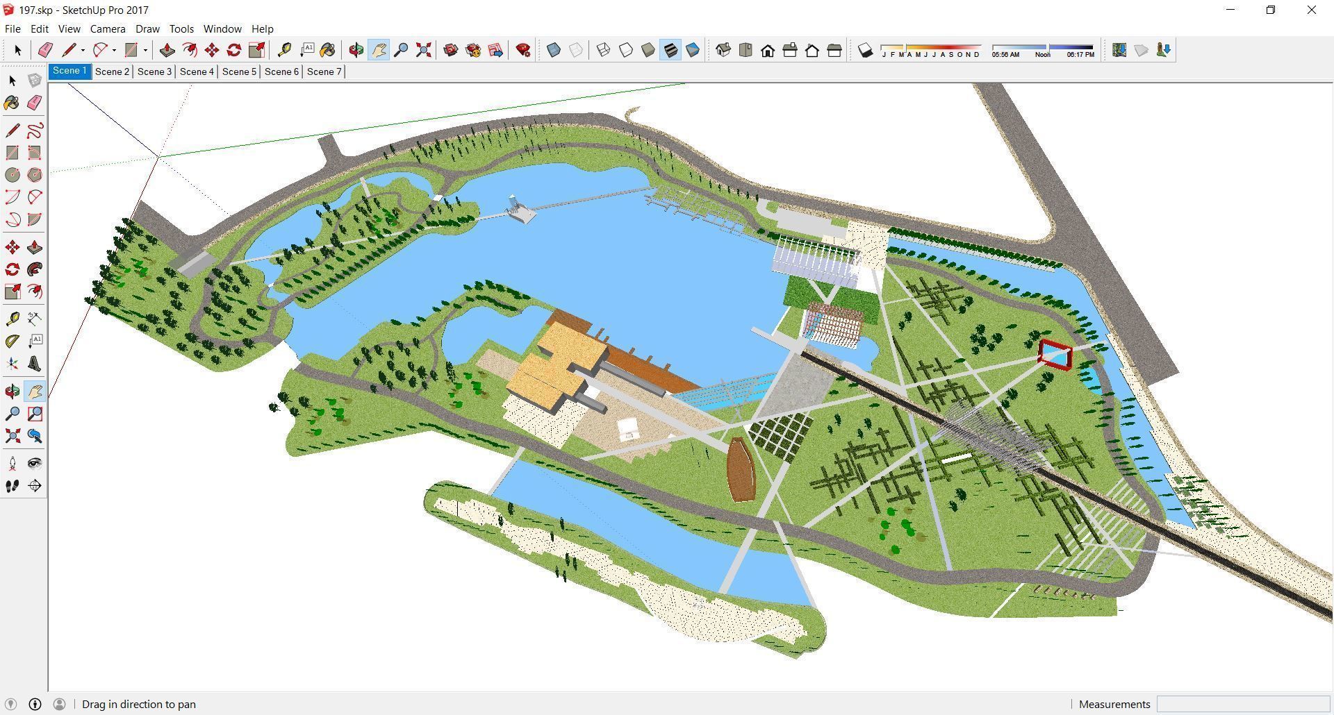Select the 3D Text tool

coord(34,364)
